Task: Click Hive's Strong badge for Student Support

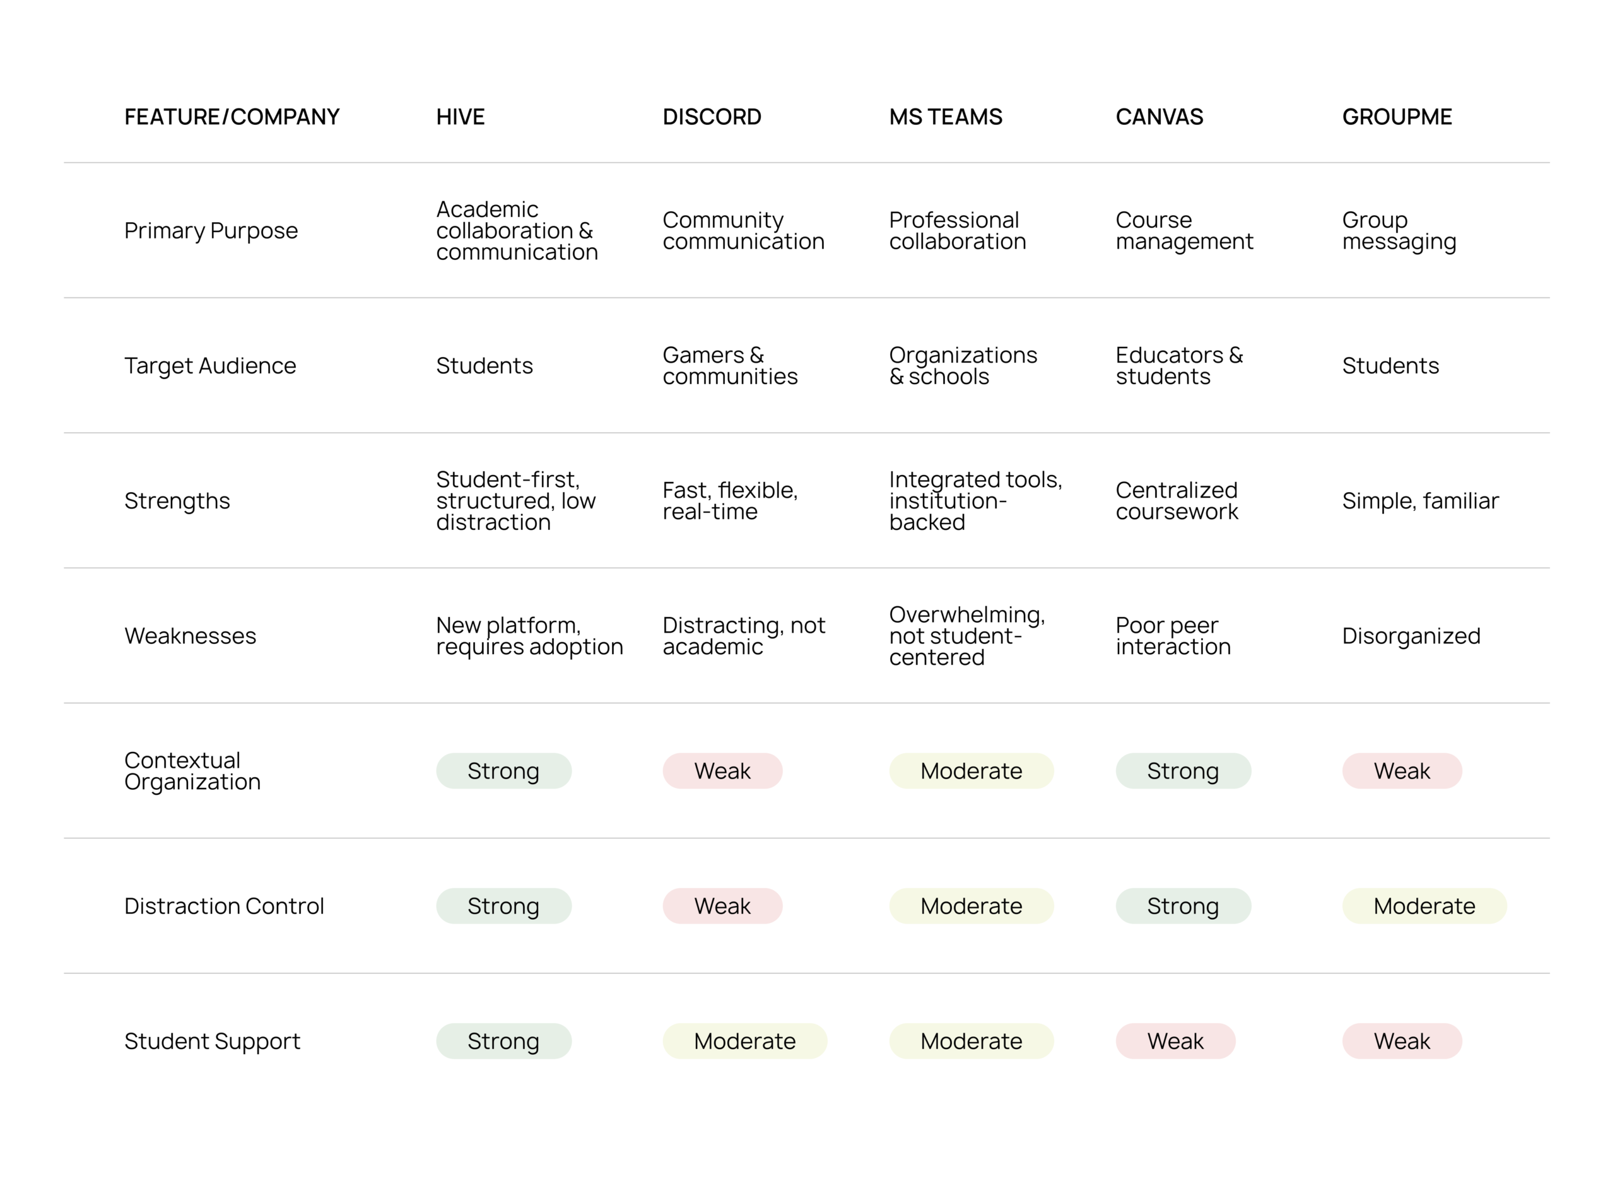Action: (504, 1041)
